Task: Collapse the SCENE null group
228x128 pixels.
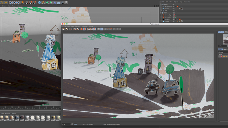Action: point(161,13)
